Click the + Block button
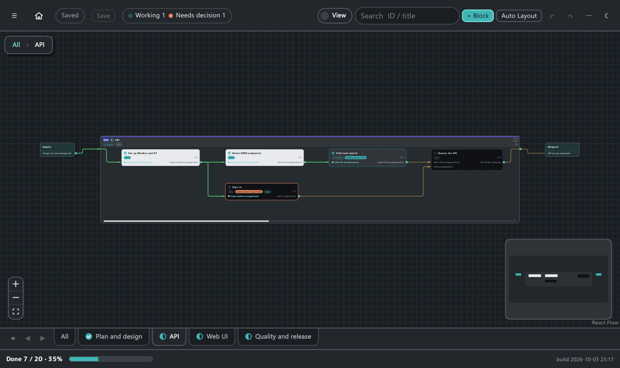The width and height of the screenshot is (620, 368). 478,16
